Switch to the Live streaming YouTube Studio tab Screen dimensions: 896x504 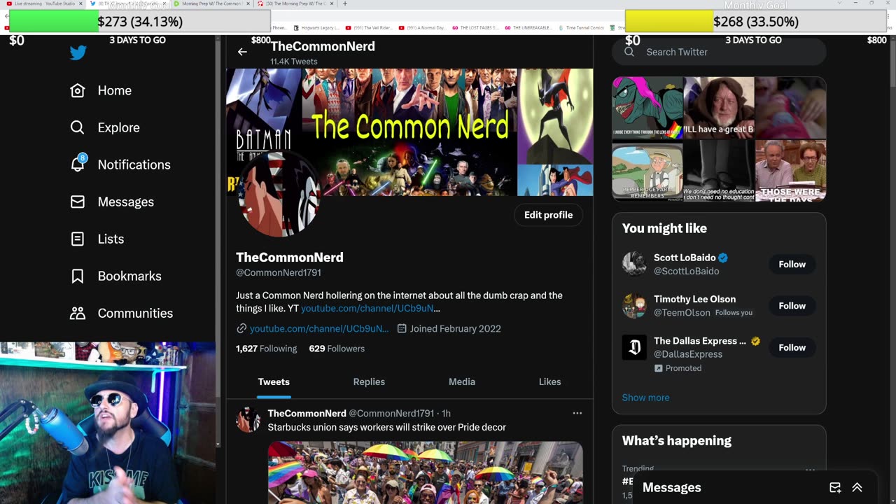click(45, 3)
